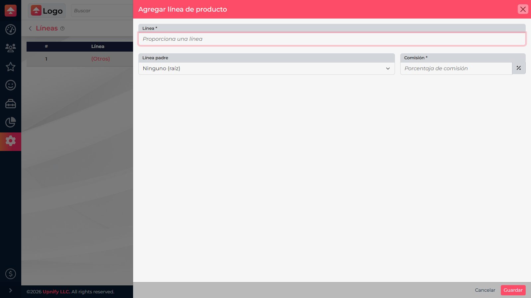This screenshot has width=531, height=298.
Task: Open help icon next to Líneas
Action: tap(62, 28)
